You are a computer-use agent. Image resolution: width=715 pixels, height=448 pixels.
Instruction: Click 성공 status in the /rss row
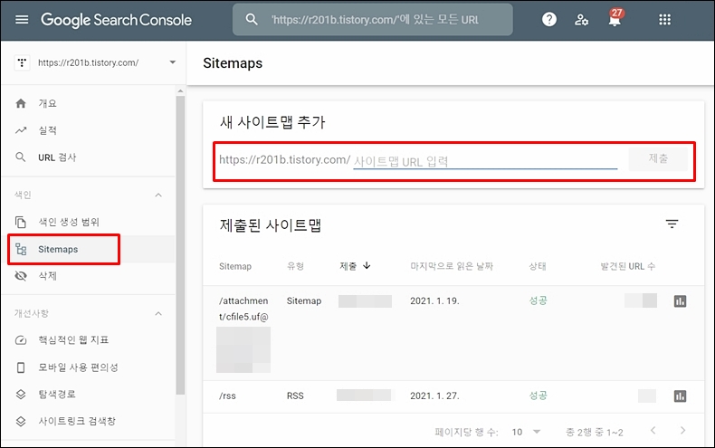(538, 396)
